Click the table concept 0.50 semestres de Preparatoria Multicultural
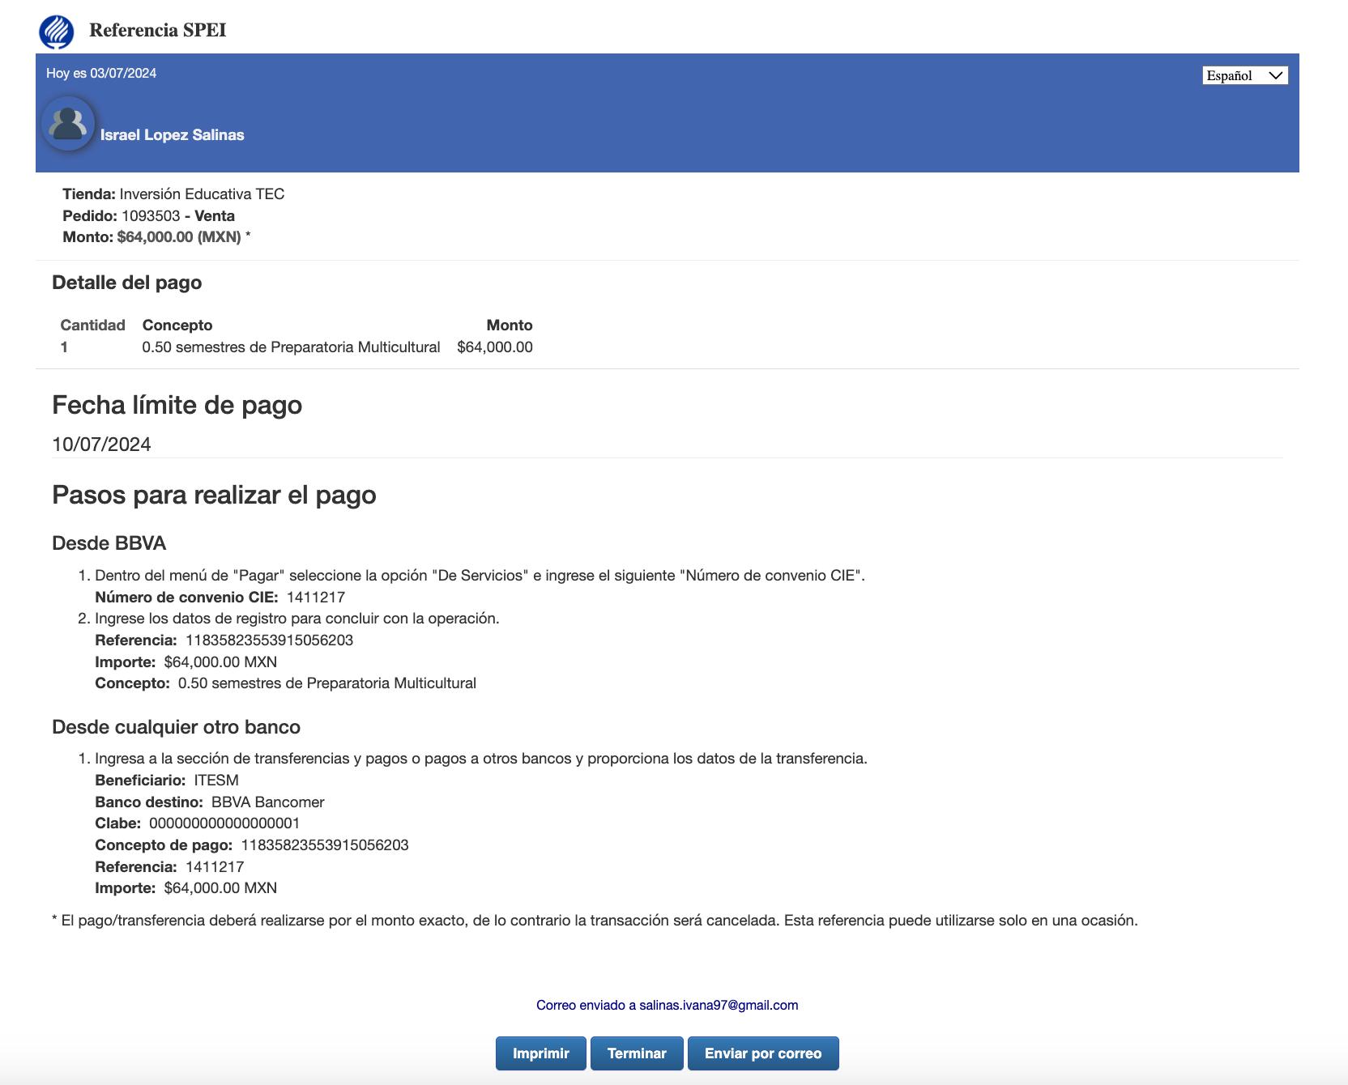The image size is (1348, 1085). [x=292, y=347]
